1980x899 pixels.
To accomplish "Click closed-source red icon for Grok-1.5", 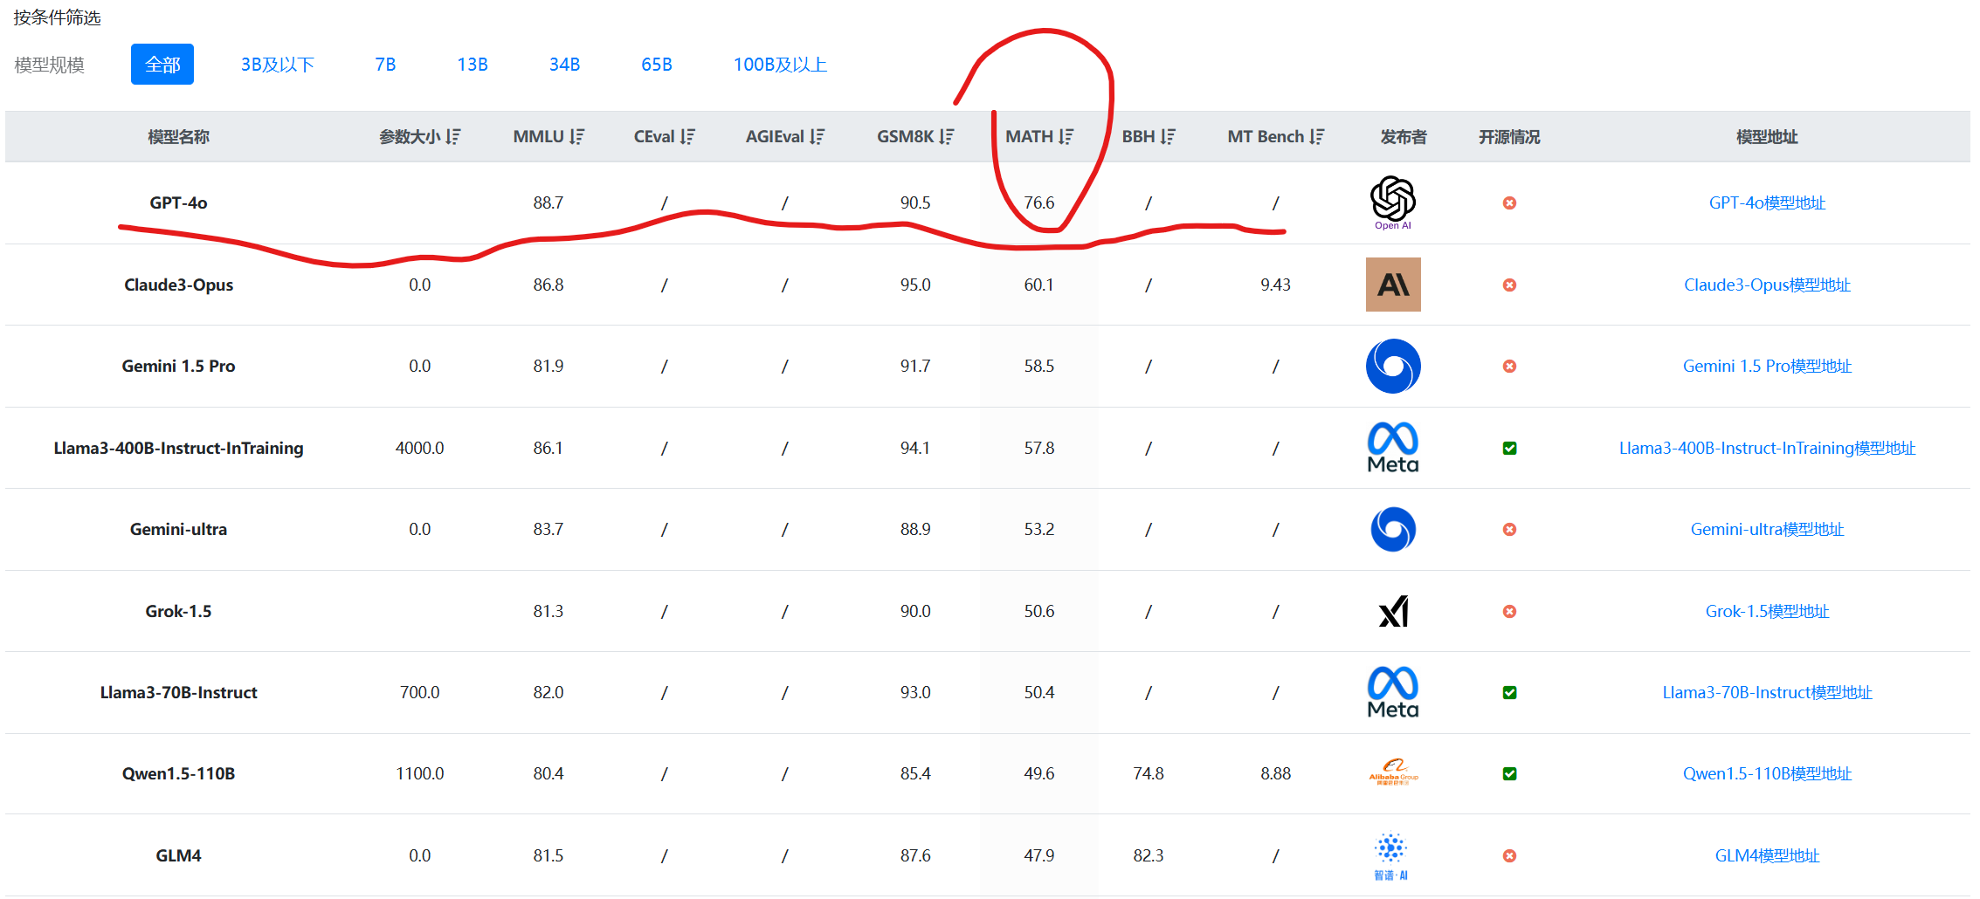I will click(x=1509, y=611).
